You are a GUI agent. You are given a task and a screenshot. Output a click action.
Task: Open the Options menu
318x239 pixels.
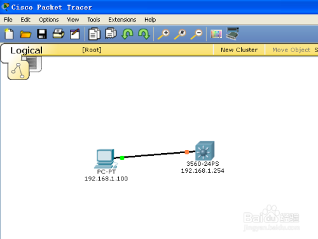[49, 20]
